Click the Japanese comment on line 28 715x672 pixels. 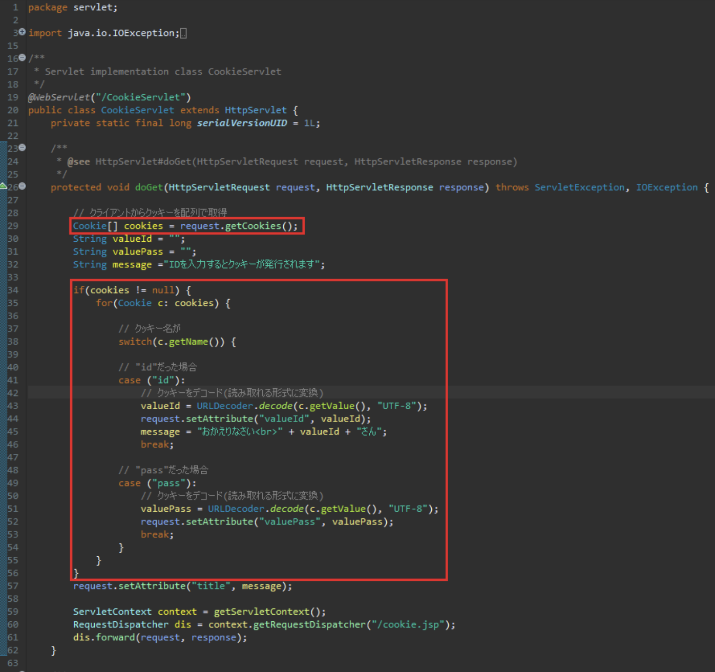[150, 213]
